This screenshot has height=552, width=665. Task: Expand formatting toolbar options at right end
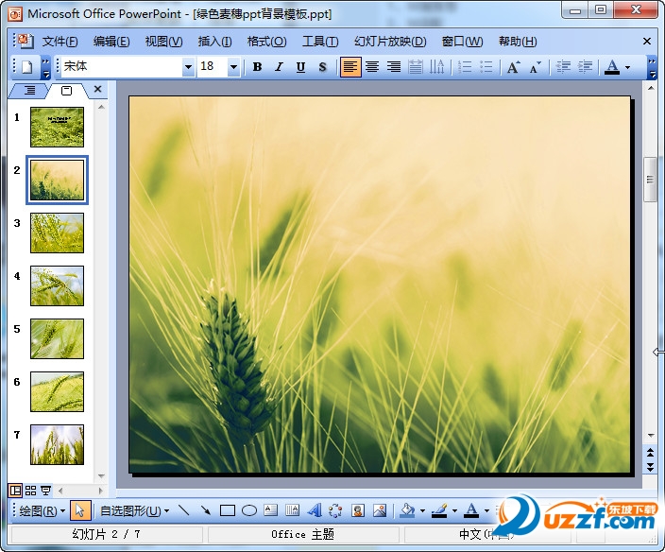[653, 68]
